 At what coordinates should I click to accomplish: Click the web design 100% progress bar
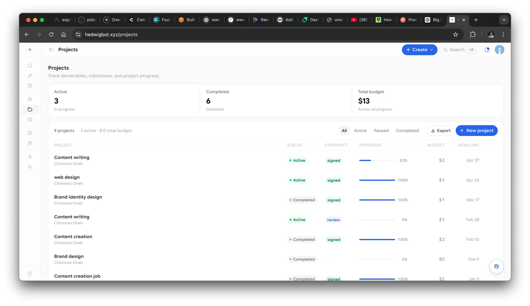pos(377,180)
